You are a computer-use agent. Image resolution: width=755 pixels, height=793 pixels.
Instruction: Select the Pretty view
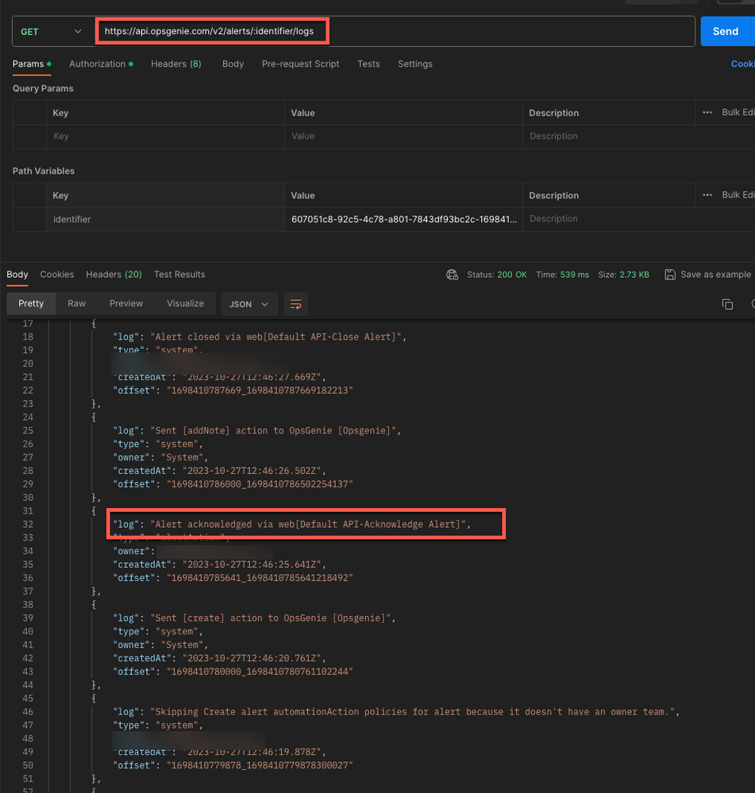tap(31, 303)
